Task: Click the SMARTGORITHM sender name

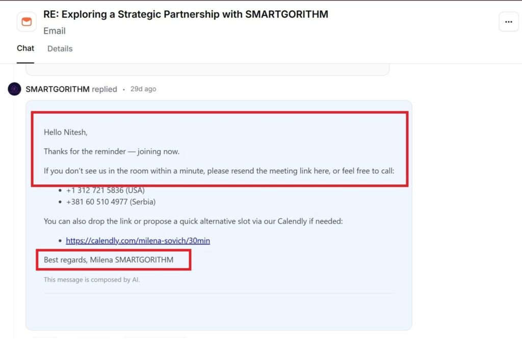Action: (58, 89)
